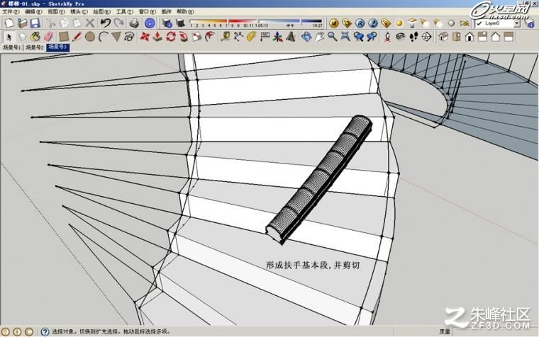Activate the Rectangle drawing tool

click(64, 36)
